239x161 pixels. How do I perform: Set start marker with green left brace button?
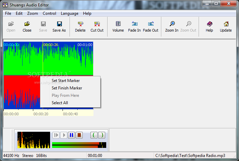[x=94, y=135]
